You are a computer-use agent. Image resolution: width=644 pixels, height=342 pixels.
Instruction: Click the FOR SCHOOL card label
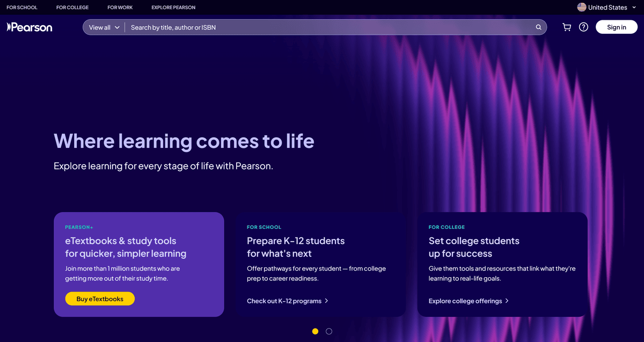[x=264, y=227]
